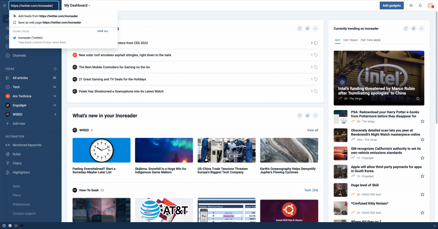Viewport: 438px width, 229px height.
Task: Open the hamburger menu in the top-left corner
Action: (x=4, y=5)
